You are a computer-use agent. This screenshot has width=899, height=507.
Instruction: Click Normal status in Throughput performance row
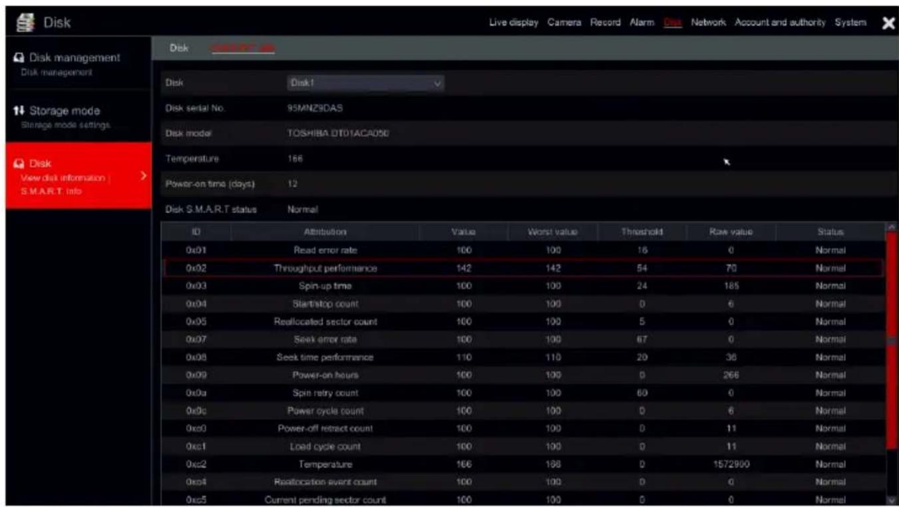pyautogui.click(x=830, y=268)
